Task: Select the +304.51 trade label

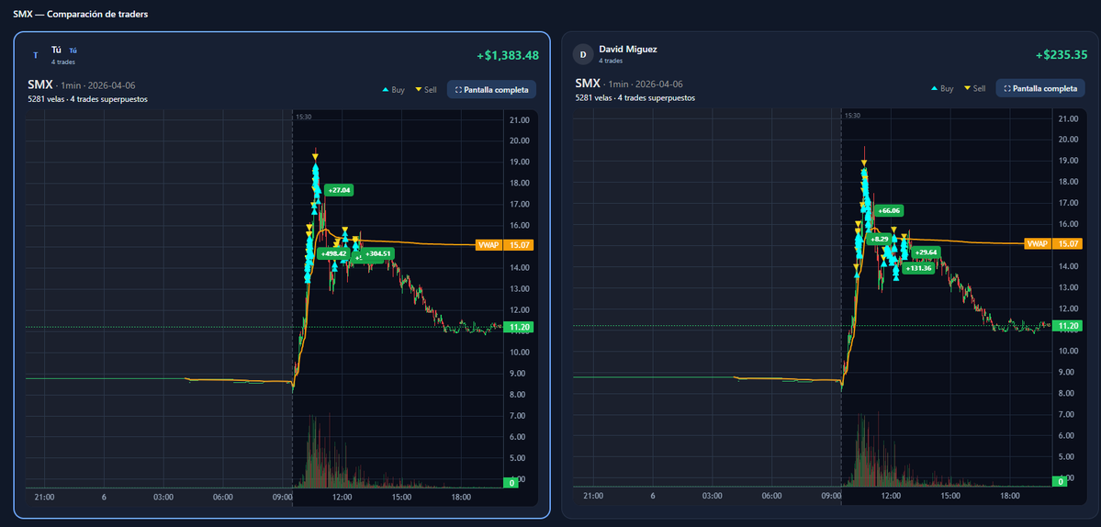Action: tap(379, 253)
